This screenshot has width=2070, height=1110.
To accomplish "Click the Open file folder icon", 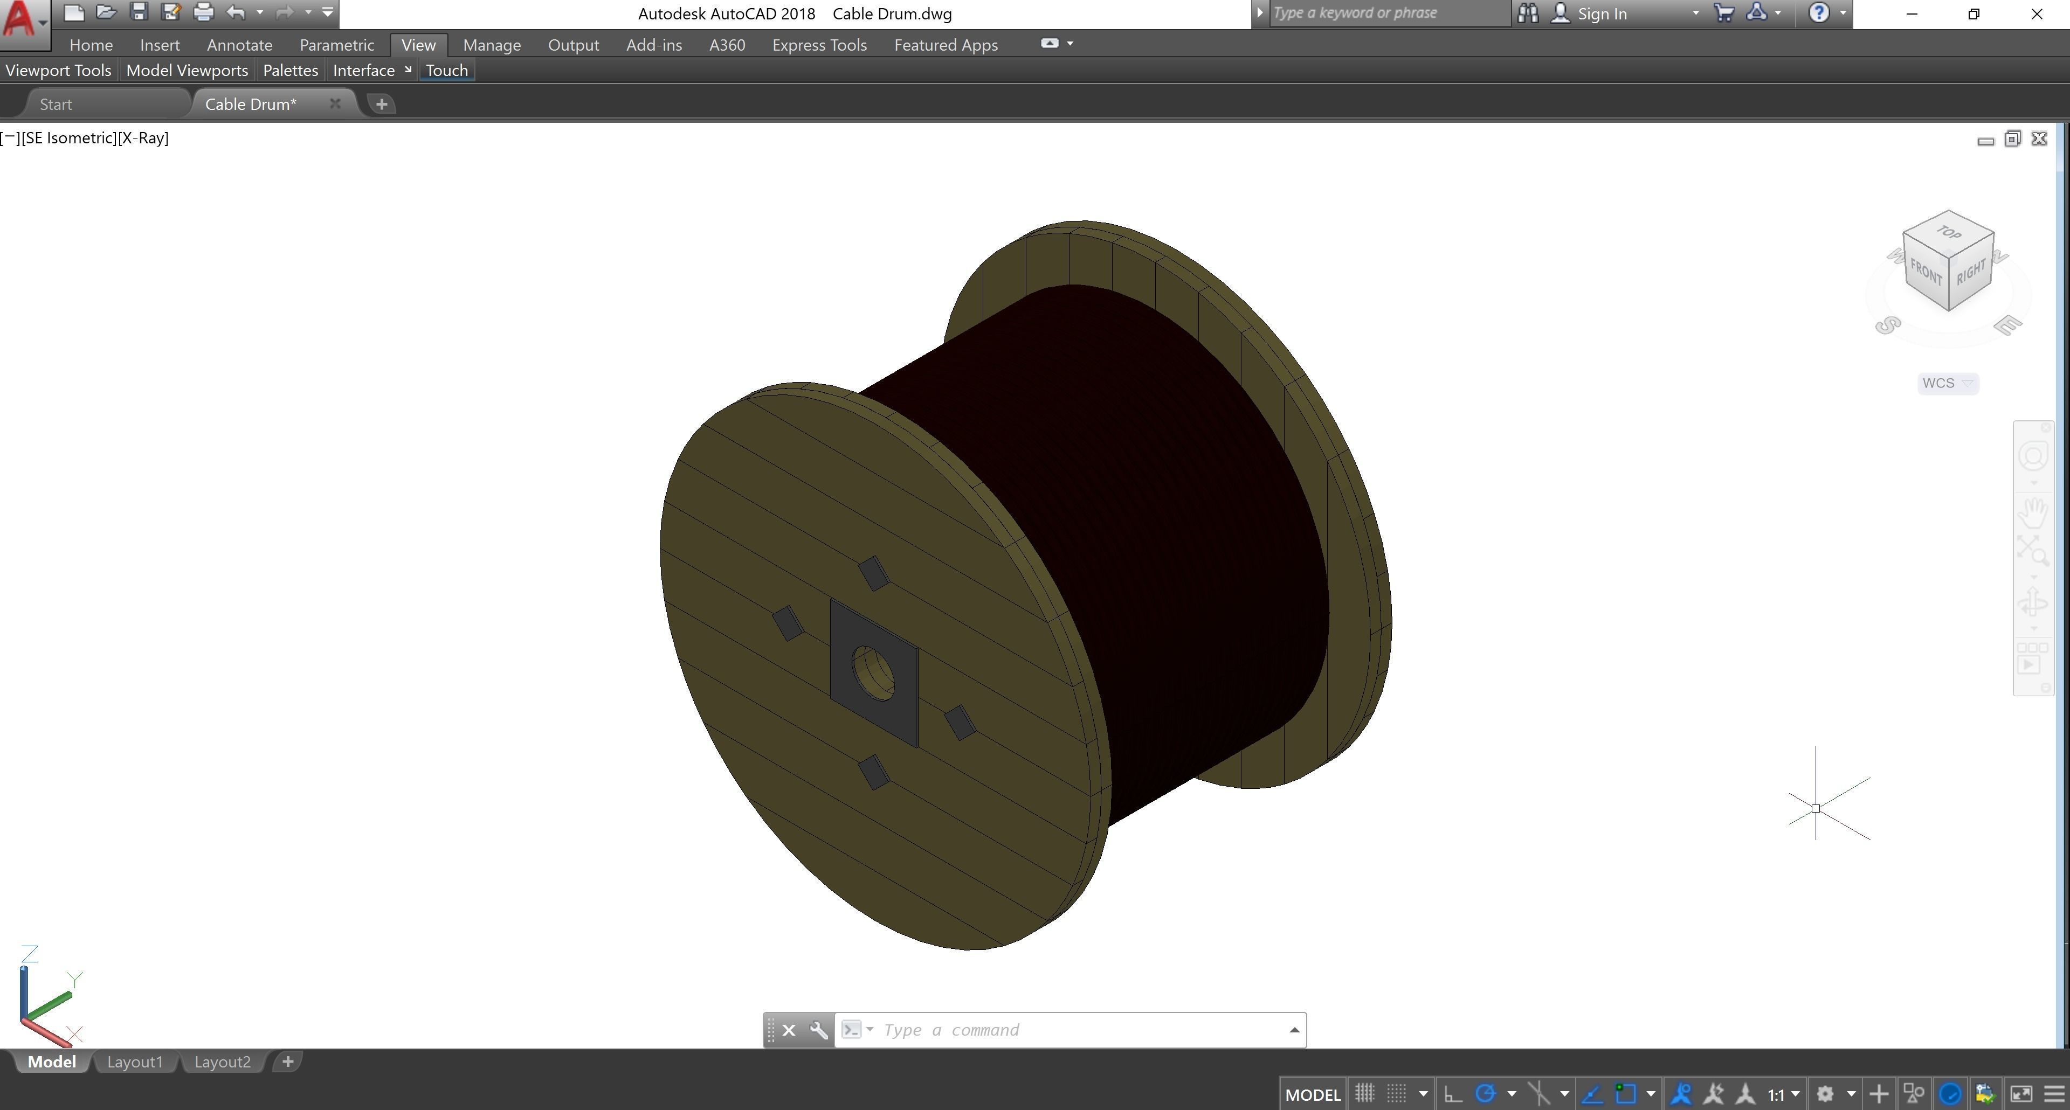I will [x=106, y=12].
